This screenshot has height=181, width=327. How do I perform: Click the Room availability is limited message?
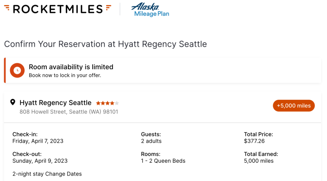pos(71,67)
